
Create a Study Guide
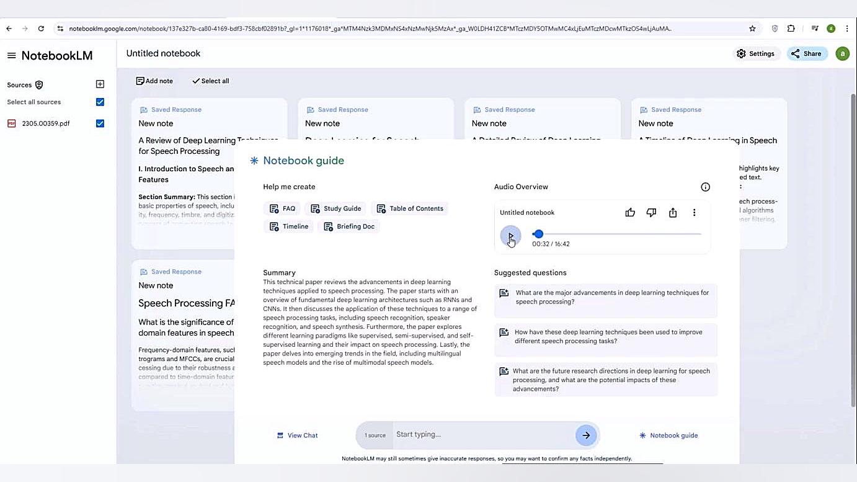[335, 208]
